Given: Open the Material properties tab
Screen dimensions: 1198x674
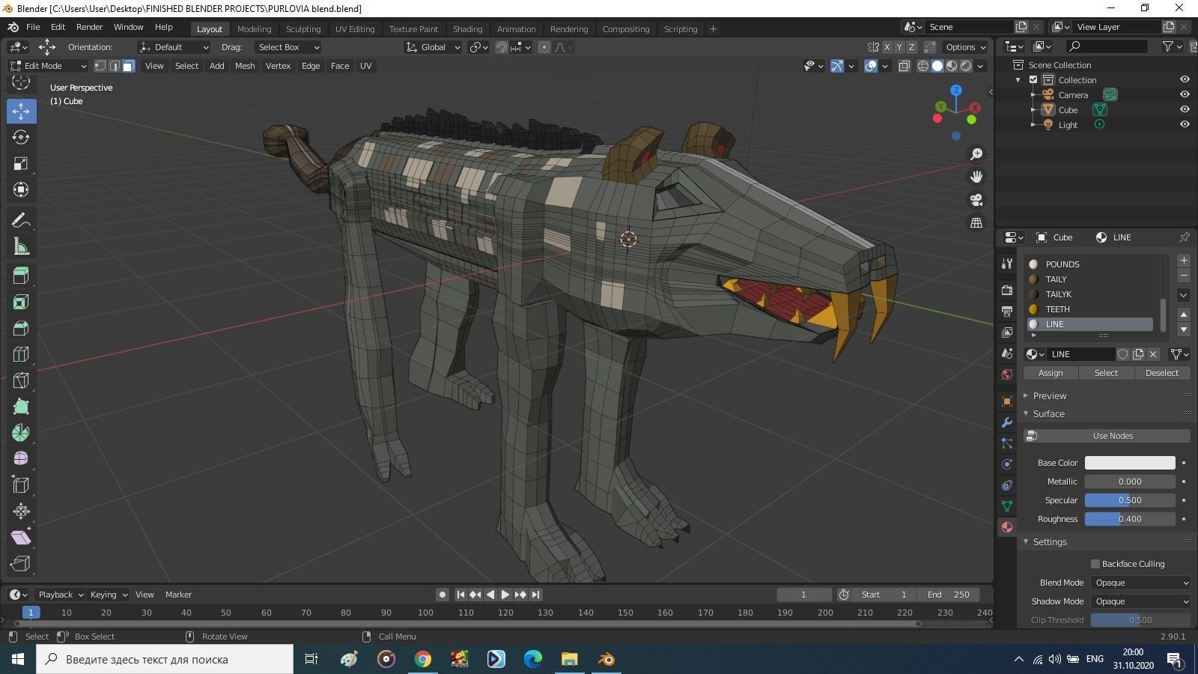Looking at the screenshot, I should (x=1007, y=527).
